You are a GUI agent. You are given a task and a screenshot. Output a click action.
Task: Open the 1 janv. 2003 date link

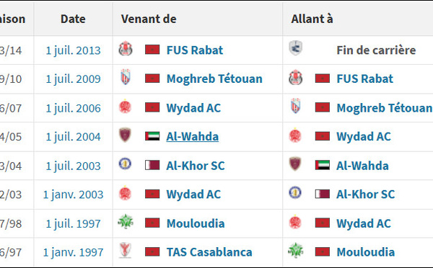(x=73, y=195)
